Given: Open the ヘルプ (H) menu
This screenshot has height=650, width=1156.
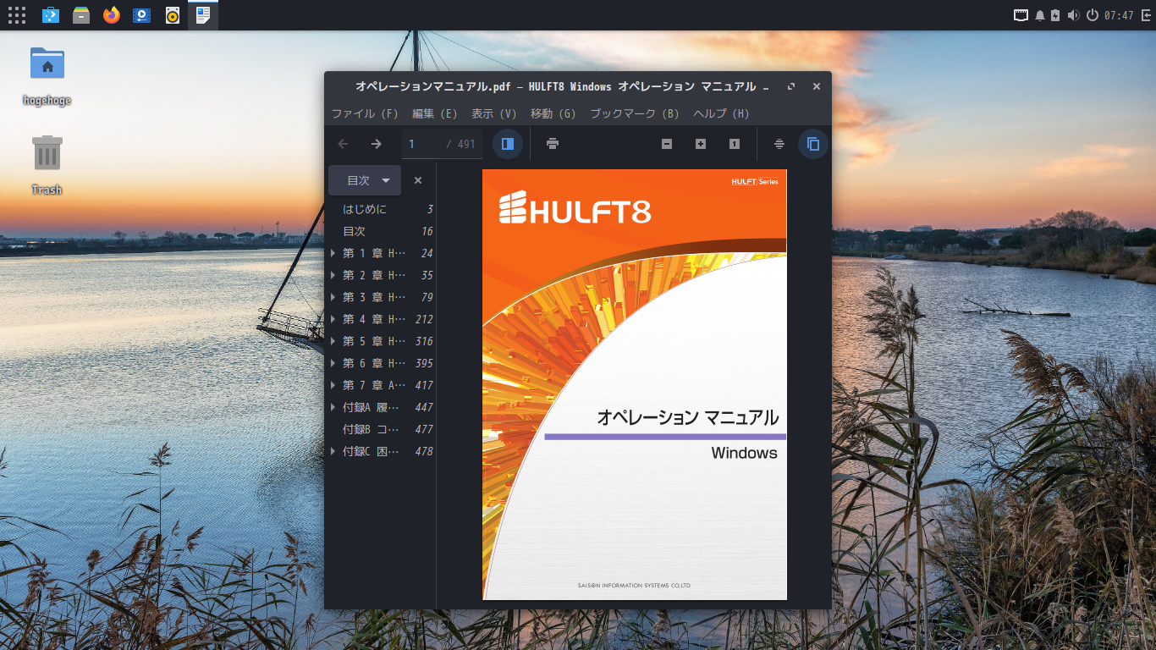Looking at the screenshot, I should point(721,113).
